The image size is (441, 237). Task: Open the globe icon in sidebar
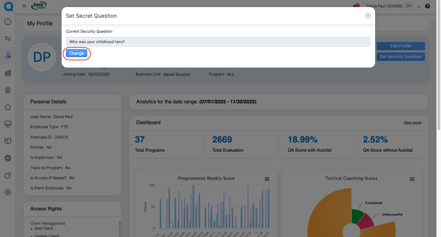[x=8, y=158]
